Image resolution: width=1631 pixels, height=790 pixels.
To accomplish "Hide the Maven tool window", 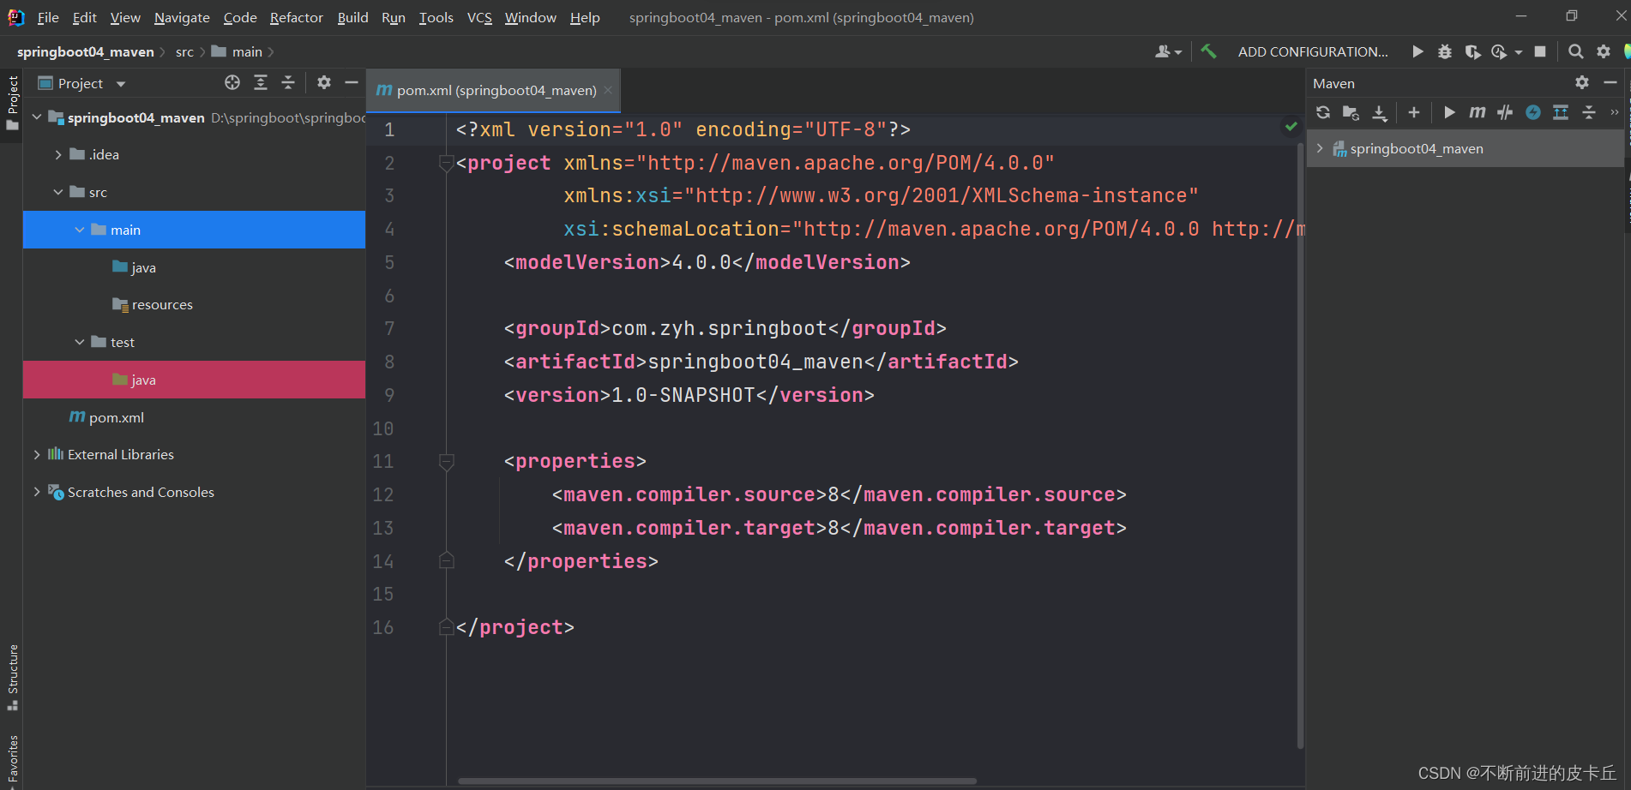I will pyautogui.click(x=1610, y=82).
